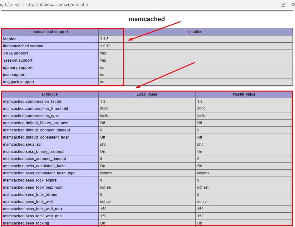Click the memcached.sess_locking row
This screenshot has width=295, height=227.
(50, 223)
